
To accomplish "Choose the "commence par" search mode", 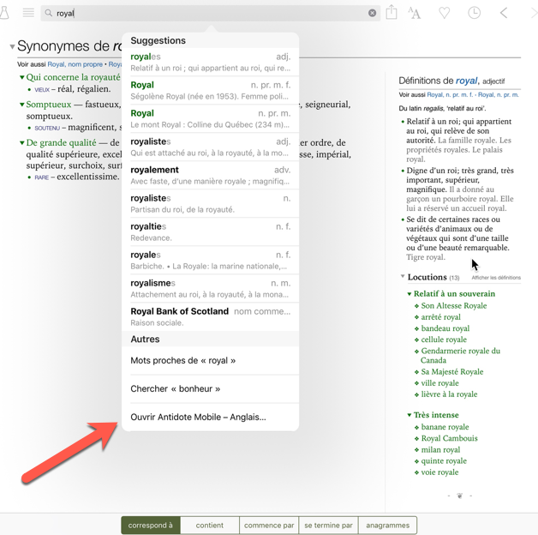I will coord(269,525).
